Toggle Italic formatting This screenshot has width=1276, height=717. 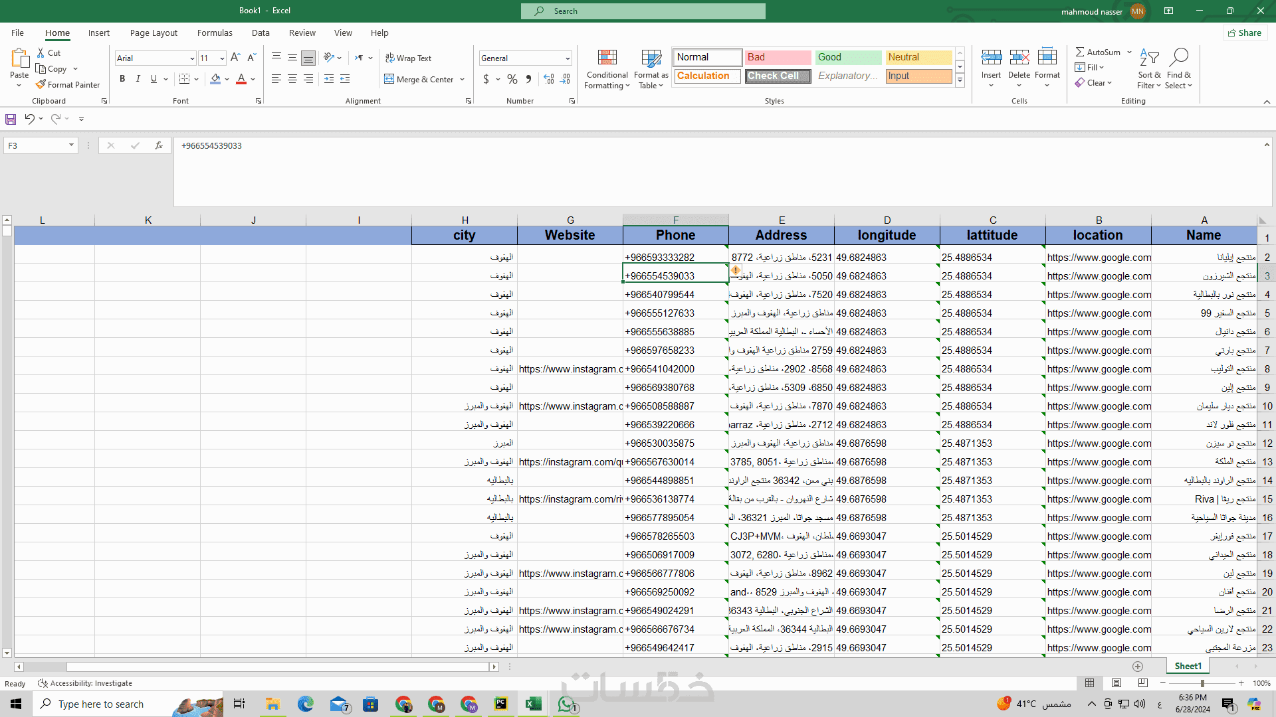[138, 79]
